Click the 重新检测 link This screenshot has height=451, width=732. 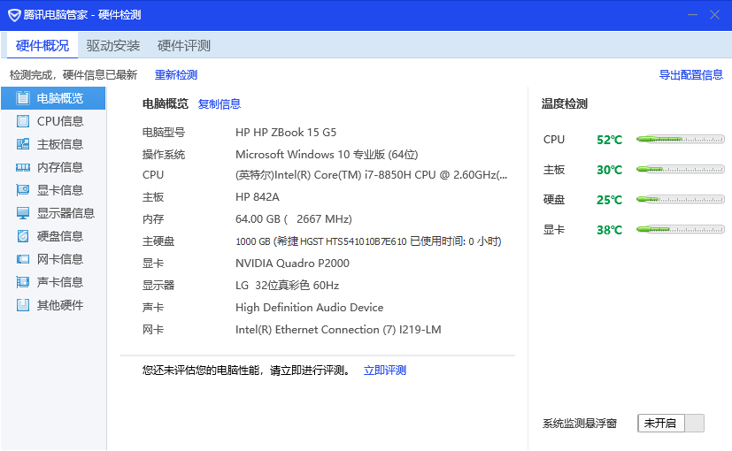[x=176, y=74]
